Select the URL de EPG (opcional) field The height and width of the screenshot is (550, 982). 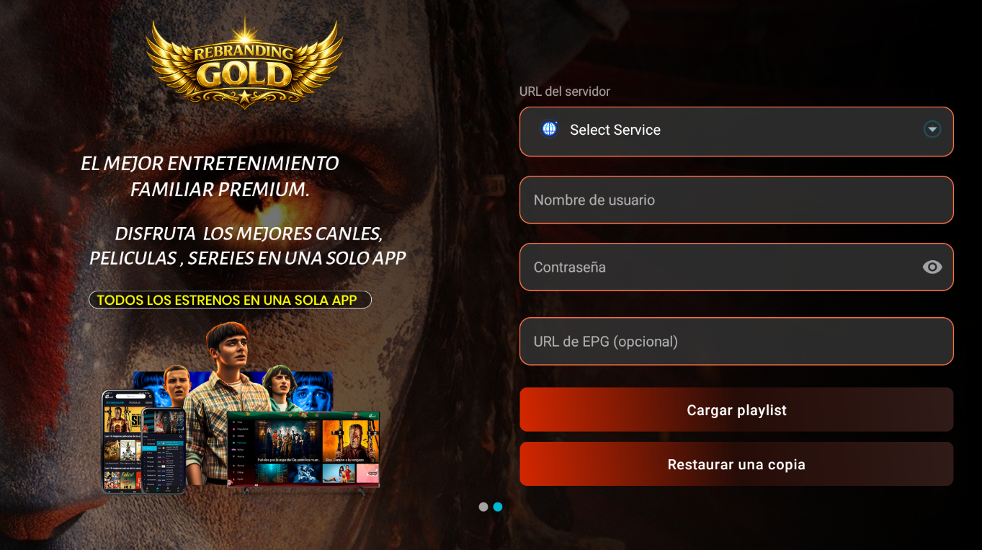736,341
